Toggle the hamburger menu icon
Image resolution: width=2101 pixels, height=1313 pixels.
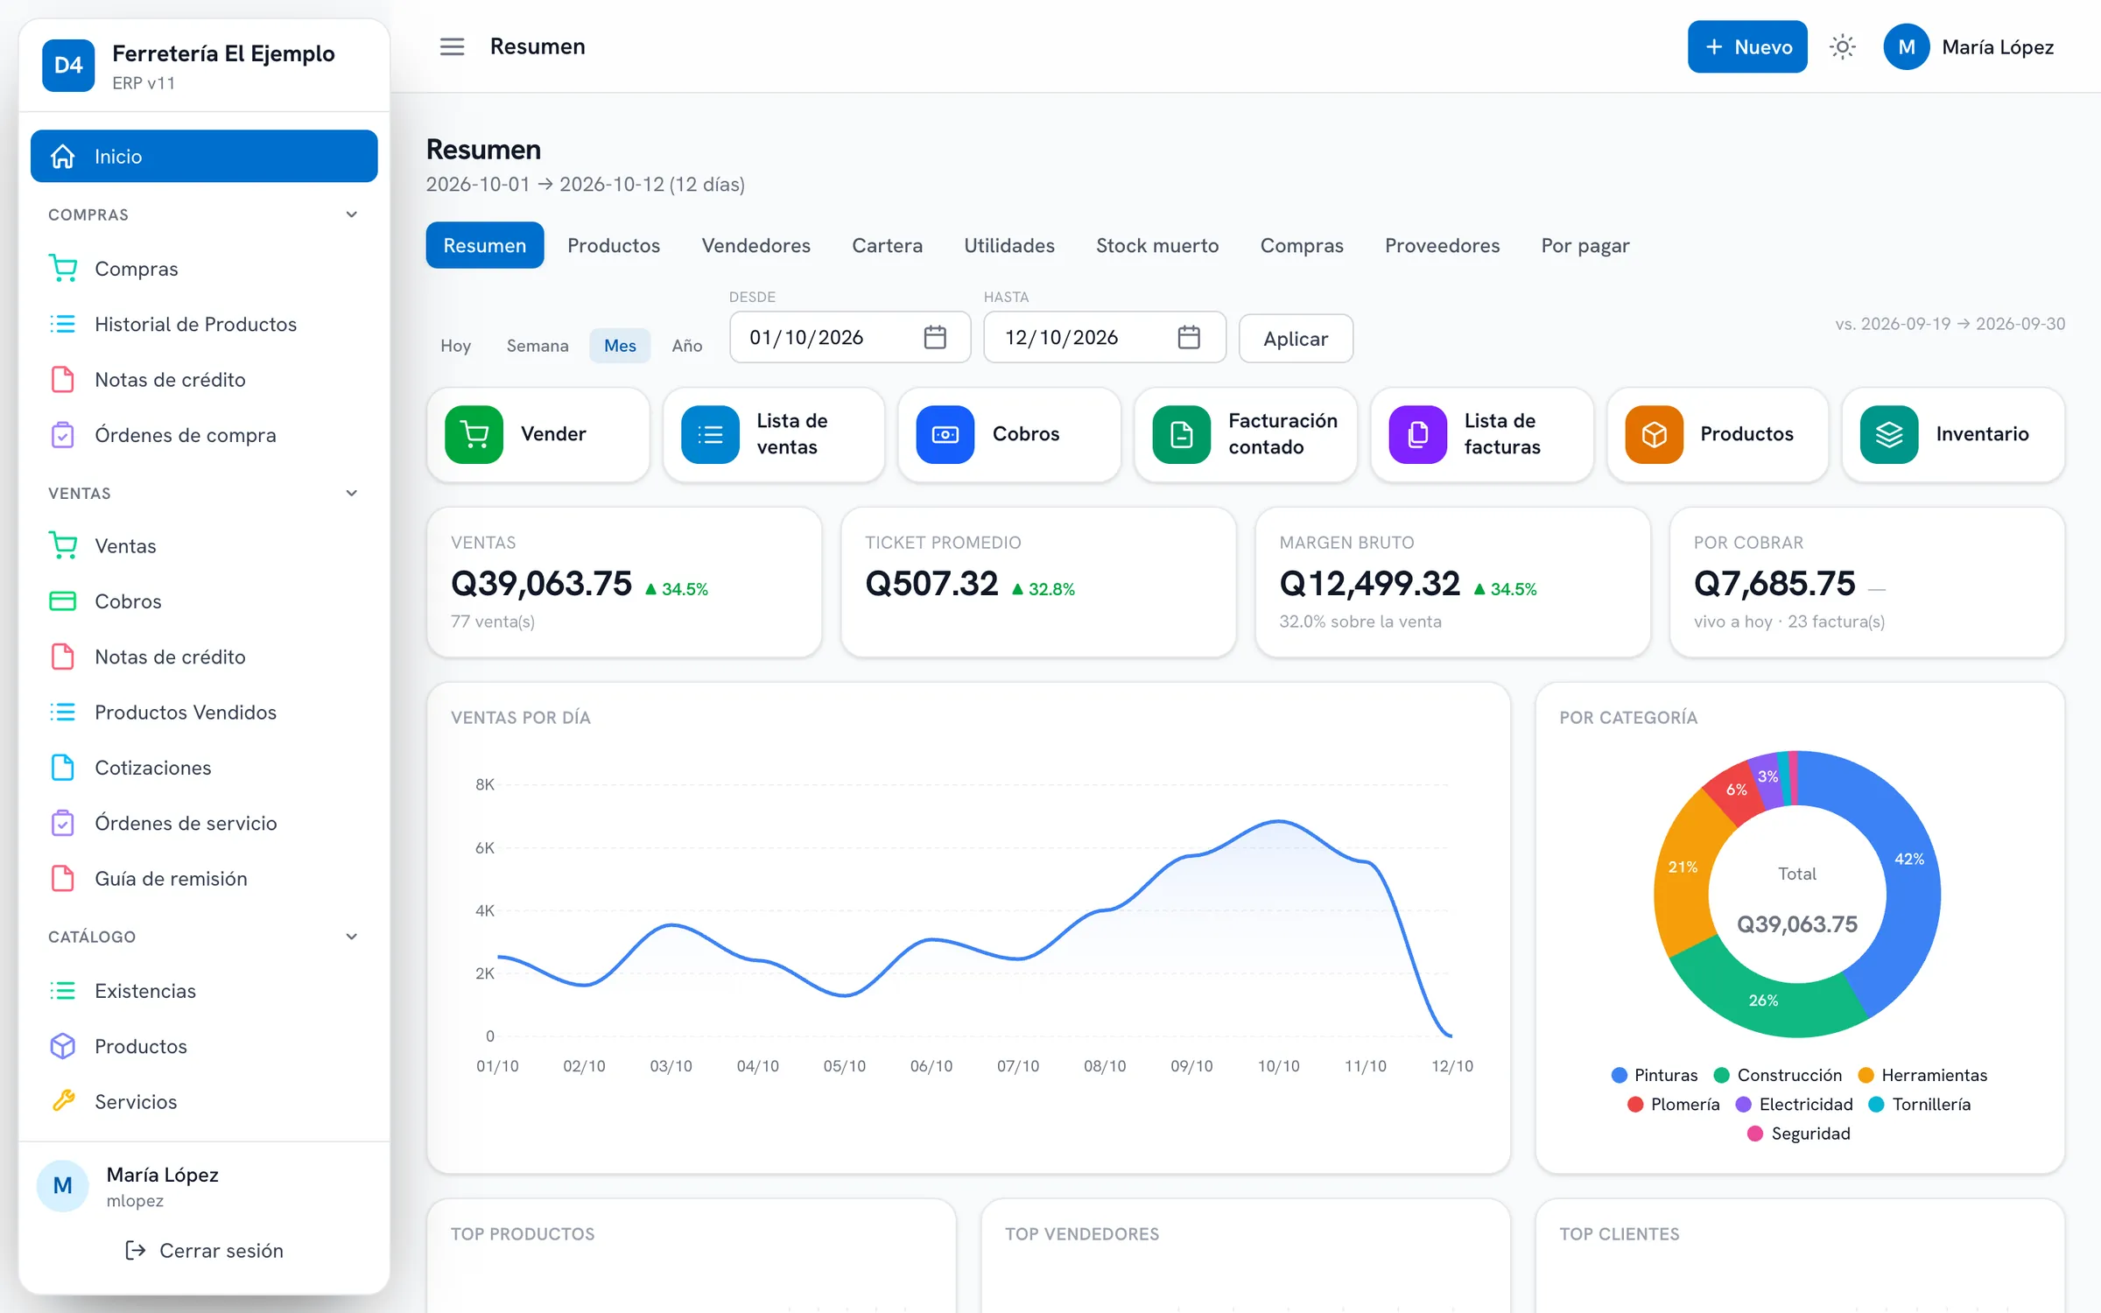pos(452,46)
